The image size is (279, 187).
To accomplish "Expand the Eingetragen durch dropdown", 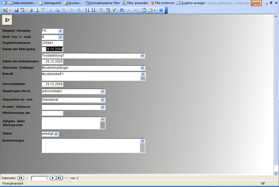I will (102, 91).
